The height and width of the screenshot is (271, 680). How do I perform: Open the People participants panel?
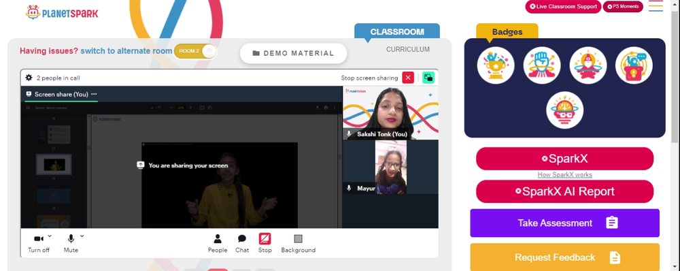(x=218, y=243)
